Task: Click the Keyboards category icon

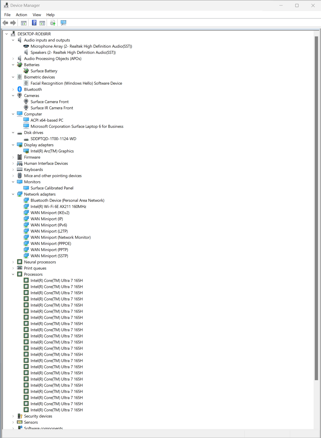Action: (20, 170)
